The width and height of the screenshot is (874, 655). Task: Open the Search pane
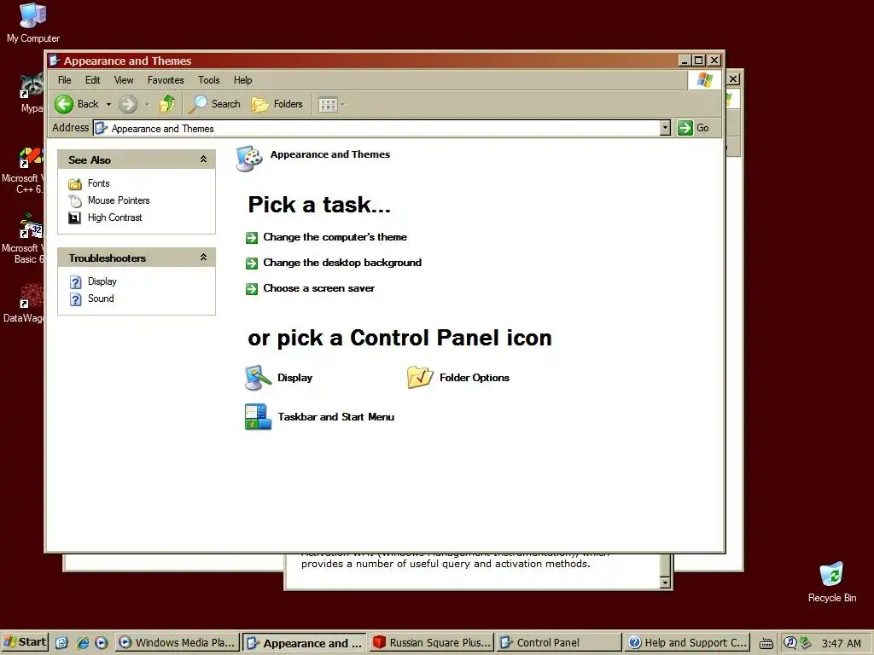(x=214, y=104)
